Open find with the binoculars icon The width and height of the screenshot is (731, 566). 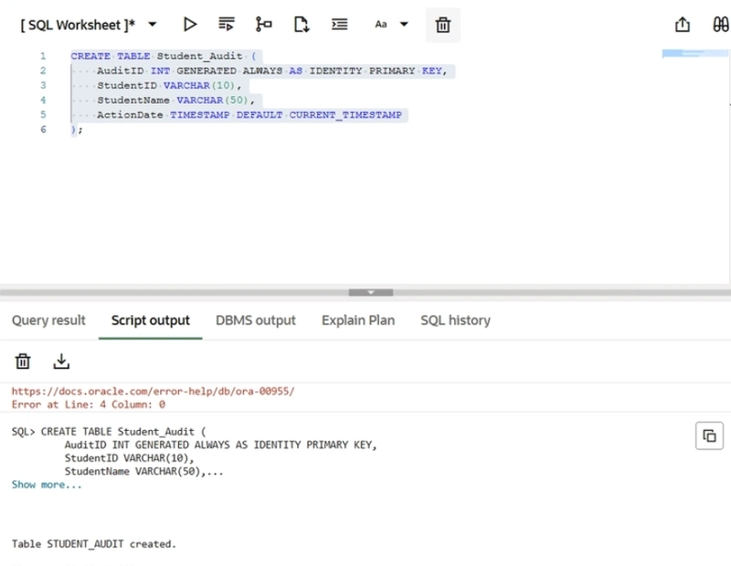pos(719,25)
